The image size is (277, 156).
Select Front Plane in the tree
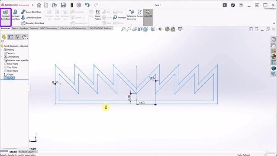click(x=11, y=64)
